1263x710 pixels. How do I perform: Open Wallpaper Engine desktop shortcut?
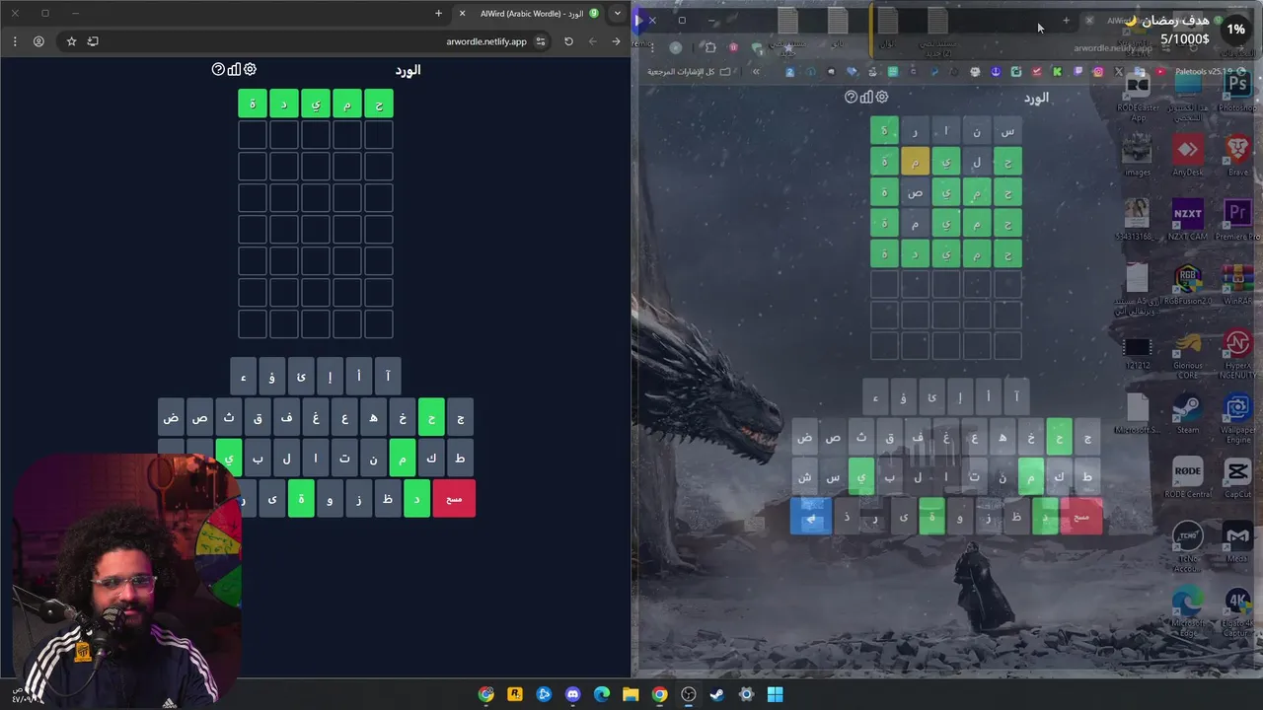point(1237,417)
